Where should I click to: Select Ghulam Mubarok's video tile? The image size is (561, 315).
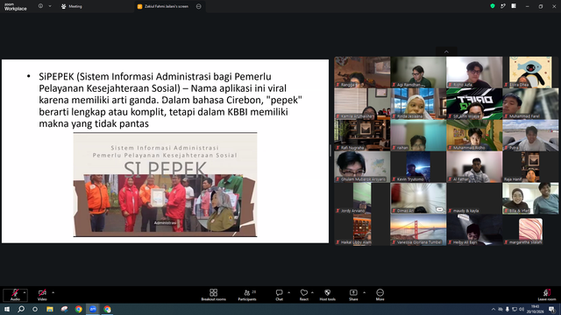362,167
